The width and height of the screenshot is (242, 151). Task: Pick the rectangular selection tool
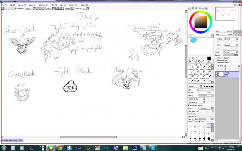(190, 58)
